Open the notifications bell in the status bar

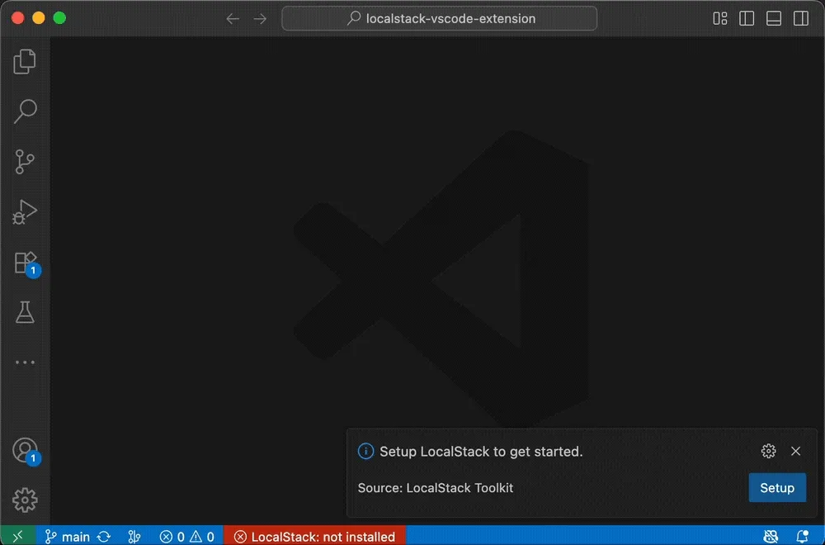click(x=801, y=536)
